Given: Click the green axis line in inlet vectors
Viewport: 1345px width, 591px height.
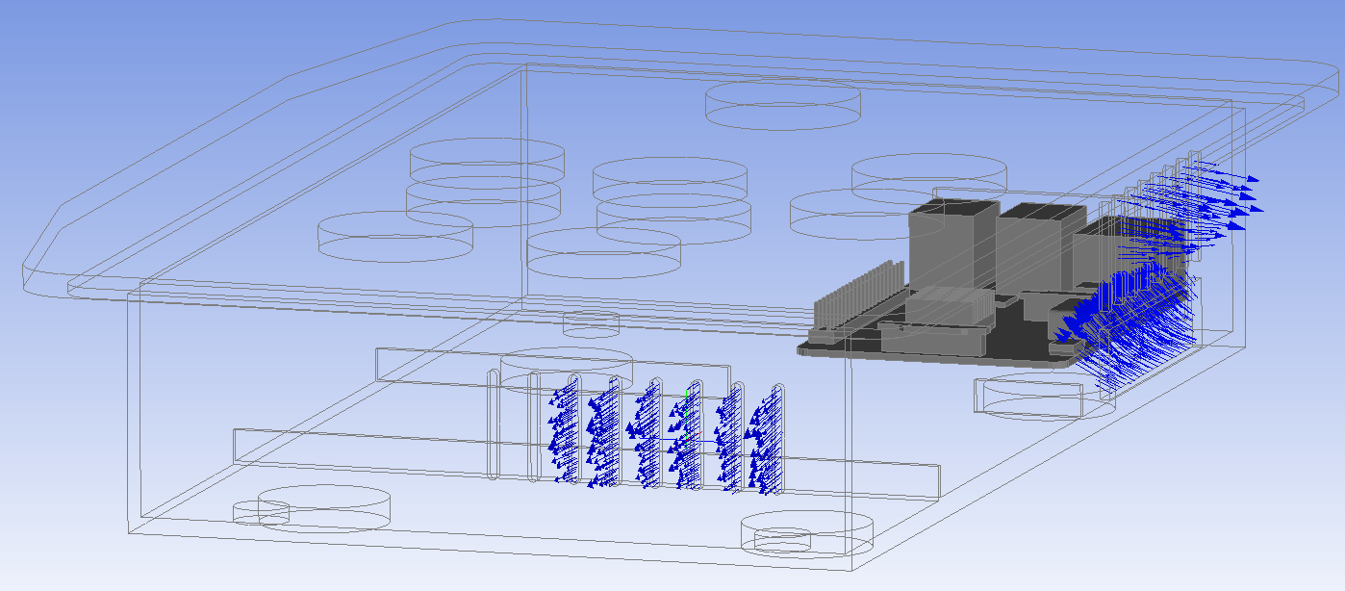Looking at the screenshot, I should 688,475.
